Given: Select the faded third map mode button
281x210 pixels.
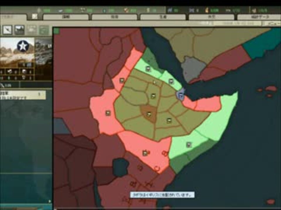Looking at the screenshot, I should [32, 30].
